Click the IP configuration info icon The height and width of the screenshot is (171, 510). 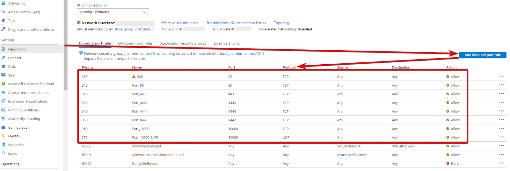click(106, 5)
